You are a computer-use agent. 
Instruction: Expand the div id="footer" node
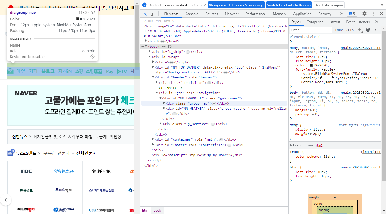153,145
